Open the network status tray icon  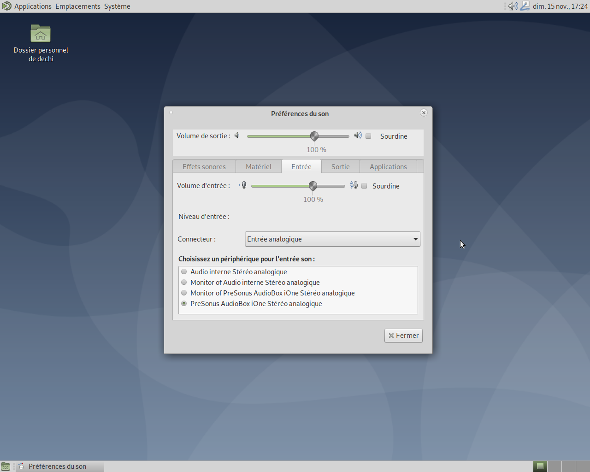coord(525,6)
